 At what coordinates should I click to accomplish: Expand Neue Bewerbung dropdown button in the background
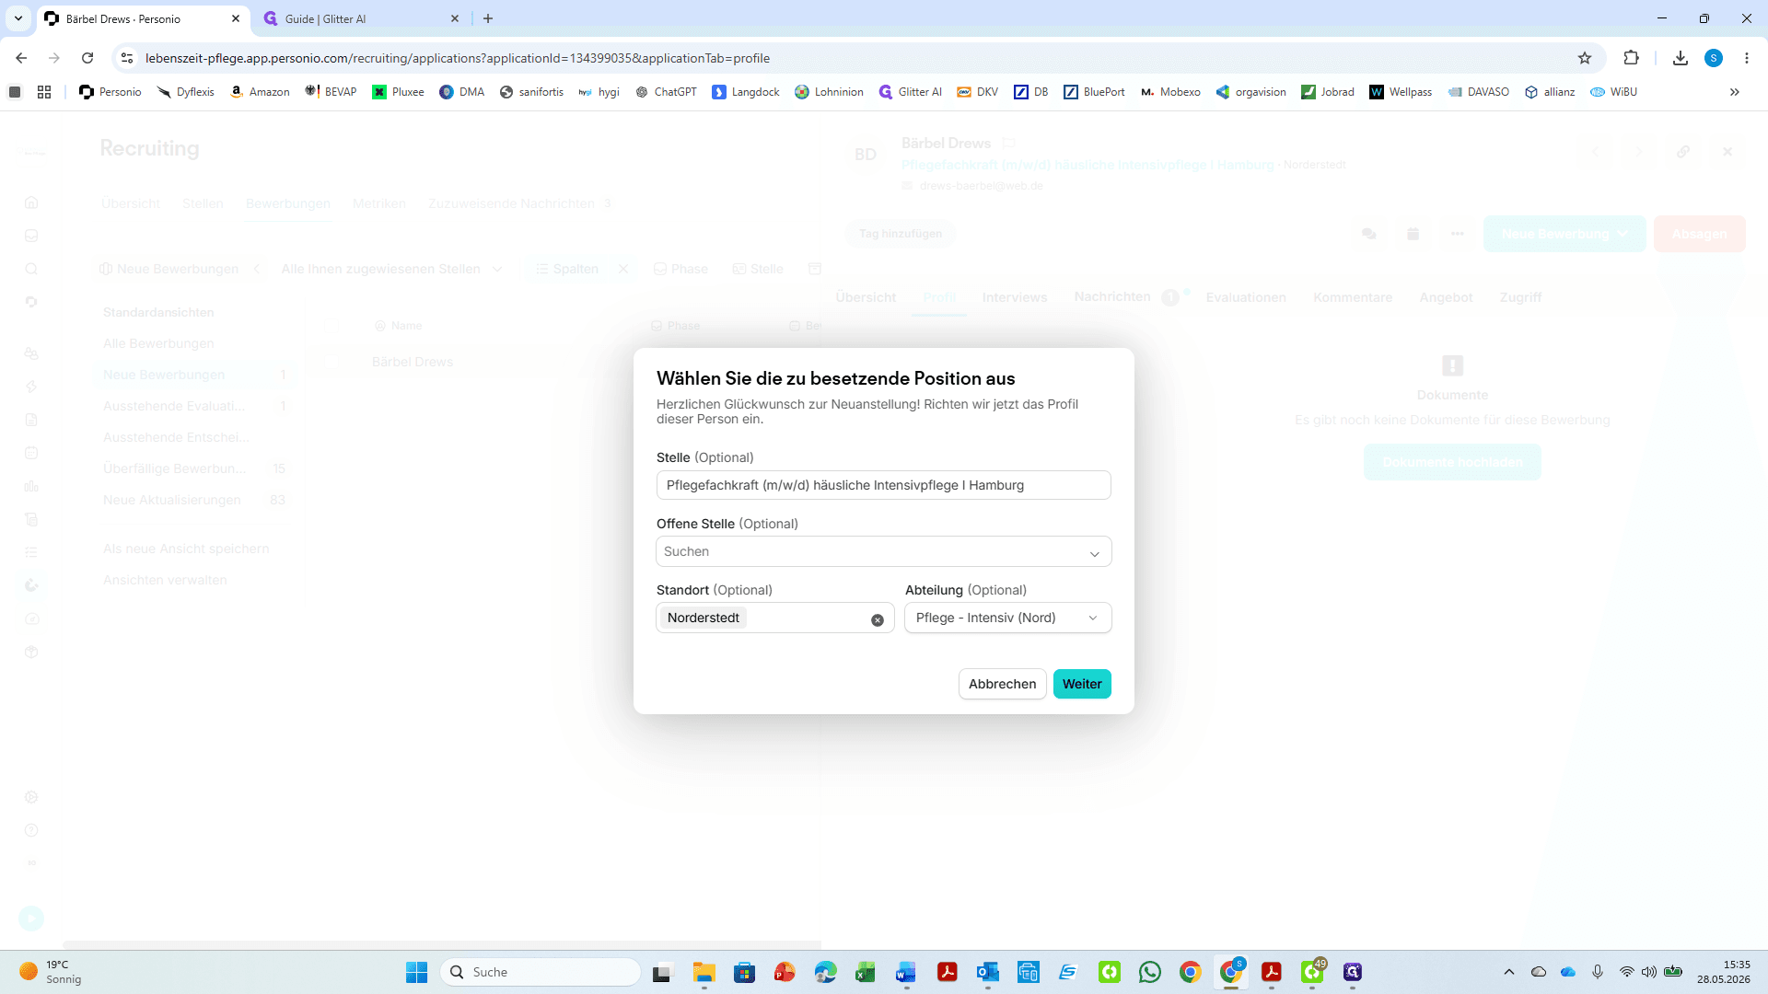(x=1564, y=234)
